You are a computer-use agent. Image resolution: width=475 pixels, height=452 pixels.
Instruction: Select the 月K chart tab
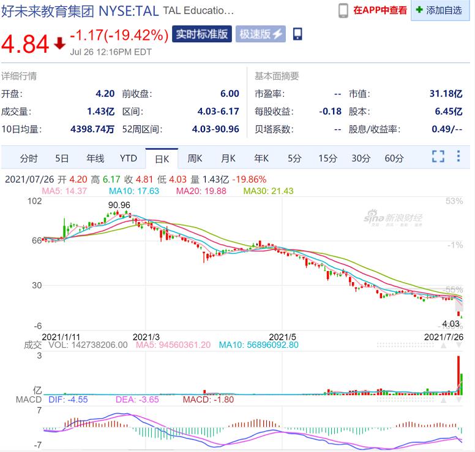coord(228,158)
